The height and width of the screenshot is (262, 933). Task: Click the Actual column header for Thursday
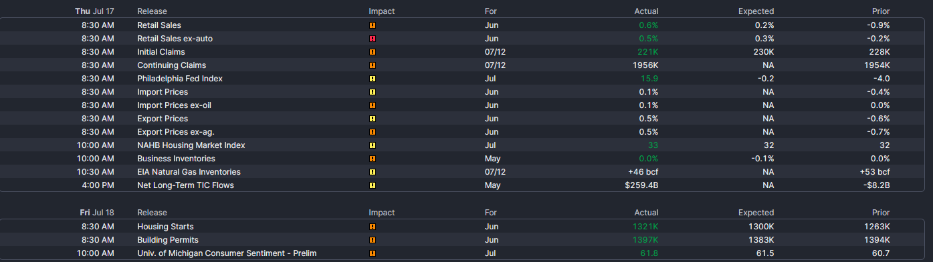pyautogui.click(x=646, y=11)
